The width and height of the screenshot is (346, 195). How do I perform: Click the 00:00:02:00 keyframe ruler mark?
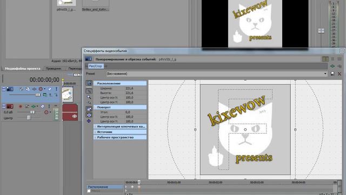pos(215,183)
